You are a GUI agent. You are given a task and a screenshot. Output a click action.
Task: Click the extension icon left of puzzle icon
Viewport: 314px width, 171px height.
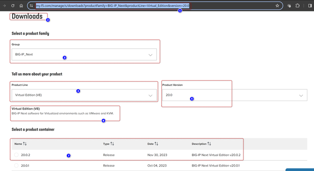(289, 6)
